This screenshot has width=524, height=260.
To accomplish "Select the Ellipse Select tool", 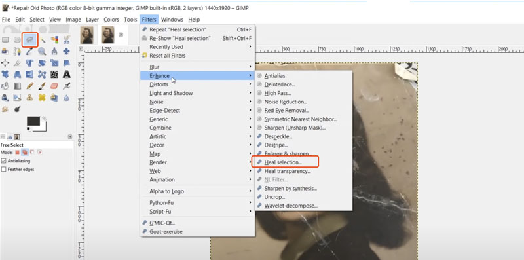I will [x=18, y=40].
